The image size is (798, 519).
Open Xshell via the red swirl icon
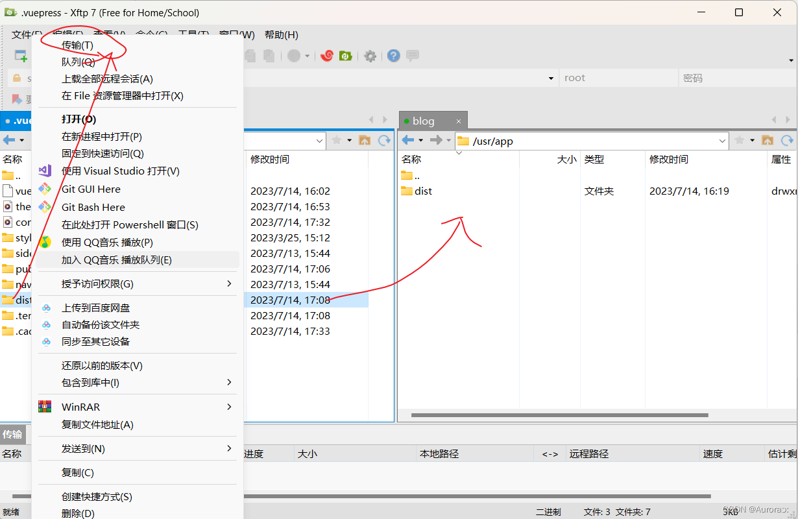tap(328, 56)
